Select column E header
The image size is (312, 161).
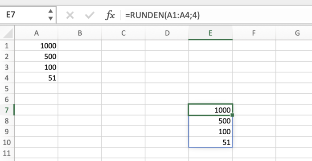pyautogui.click(x=210, y=33)
